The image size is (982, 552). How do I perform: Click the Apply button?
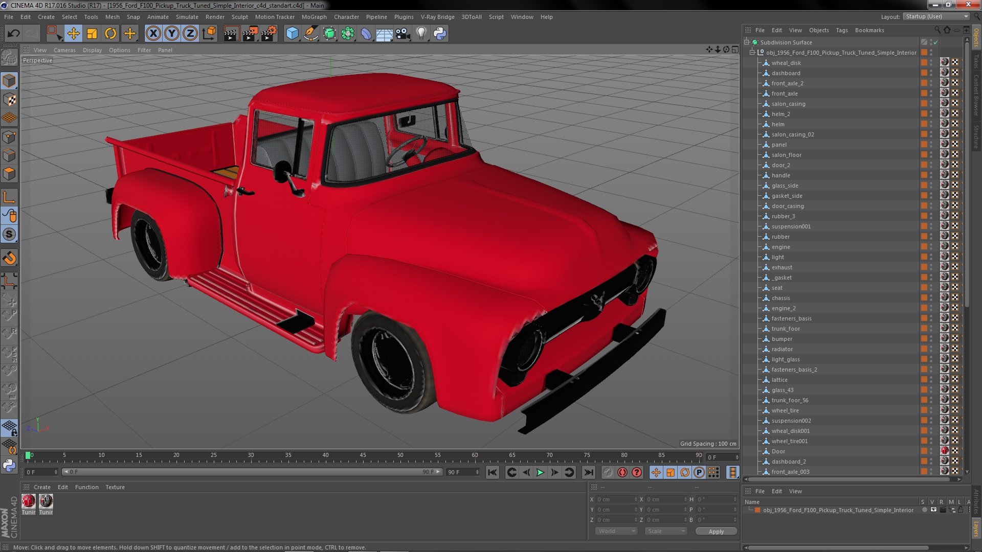coord(716,532)
